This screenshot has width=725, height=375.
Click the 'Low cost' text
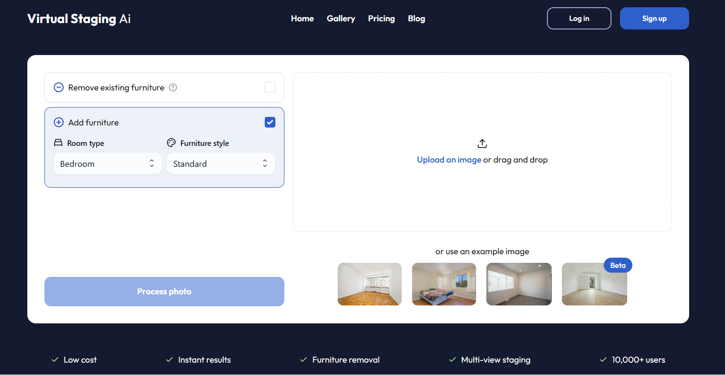tap(80, 360)
